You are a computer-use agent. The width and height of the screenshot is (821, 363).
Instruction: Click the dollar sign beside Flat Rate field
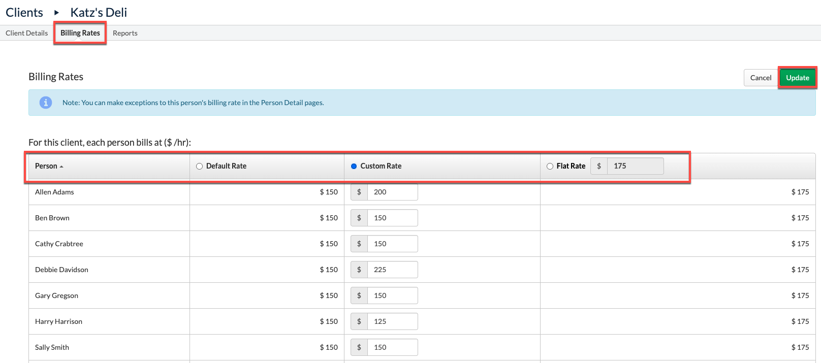click(599, 166)
